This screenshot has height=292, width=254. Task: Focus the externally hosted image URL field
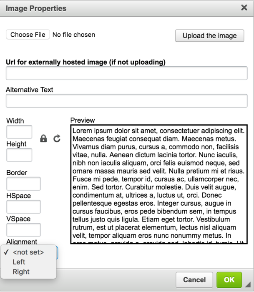(126, 73)
